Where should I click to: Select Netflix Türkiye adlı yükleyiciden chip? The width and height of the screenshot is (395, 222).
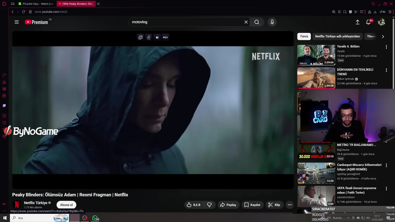(x=337, y=36)
